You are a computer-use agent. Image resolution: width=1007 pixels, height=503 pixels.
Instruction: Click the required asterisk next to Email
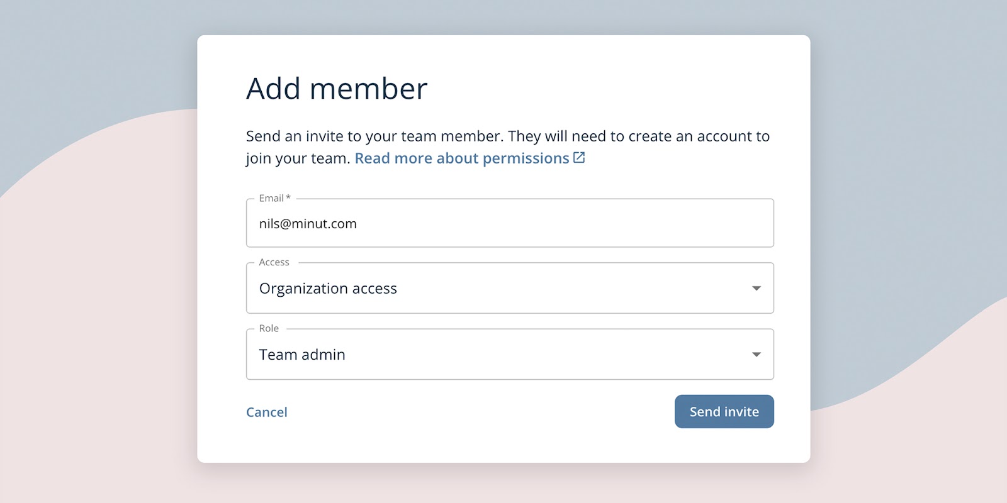(288, 197)
